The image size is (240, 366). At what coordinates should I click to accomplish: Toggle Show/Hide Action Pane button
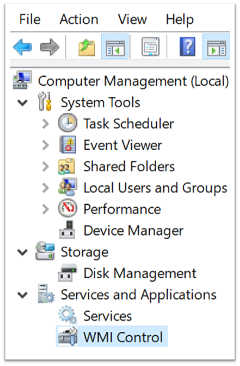[216, 47]
